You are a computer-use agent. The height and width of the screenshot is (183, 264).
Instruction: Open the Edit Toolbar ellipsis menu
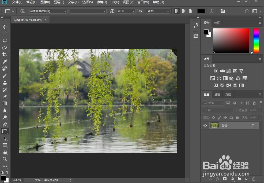click(5, 166)
